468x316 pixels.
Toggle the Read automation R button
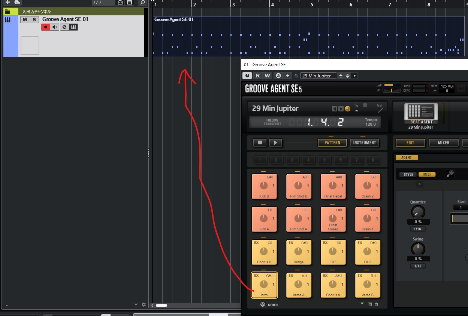coord(258,76)
